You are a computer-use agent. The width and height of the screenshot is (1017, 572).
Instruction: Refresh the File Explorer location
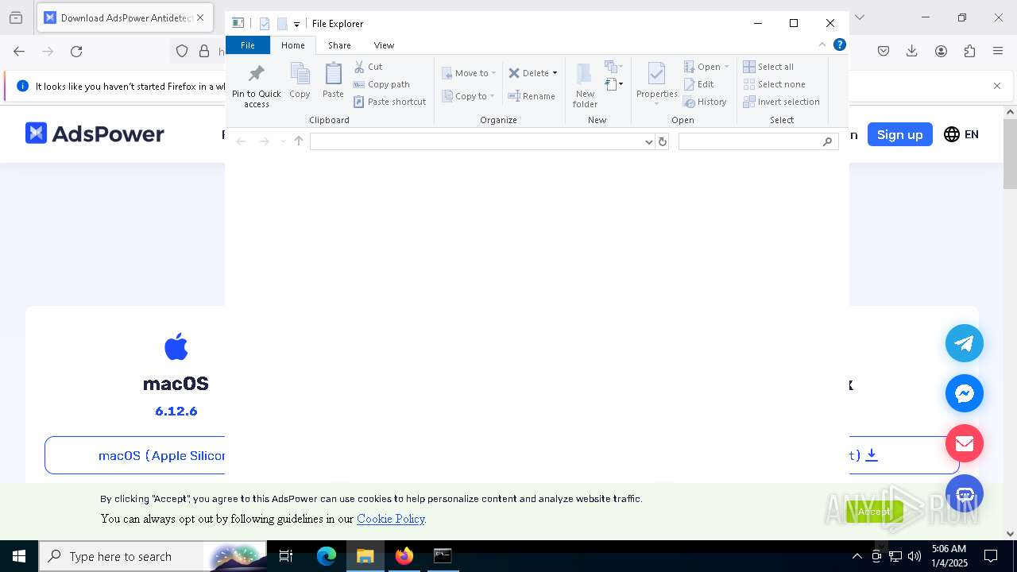pos(663,141)
